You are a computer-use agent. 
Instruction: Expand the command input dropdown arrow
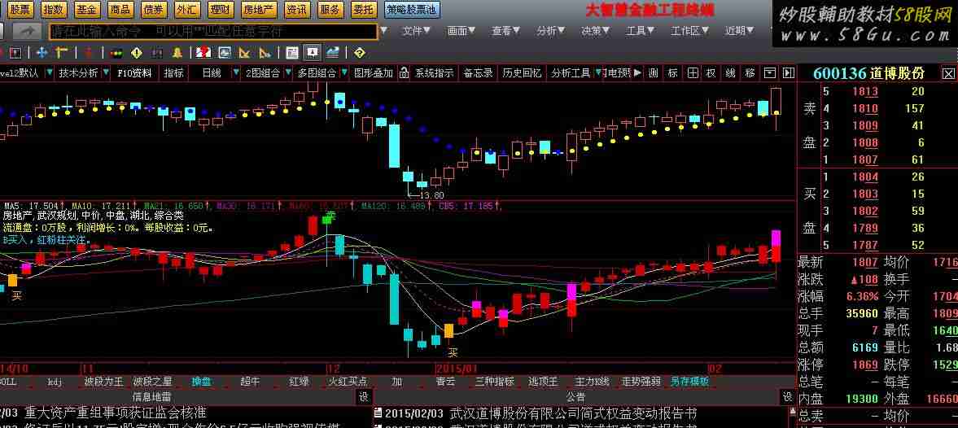tap(383, 30)
